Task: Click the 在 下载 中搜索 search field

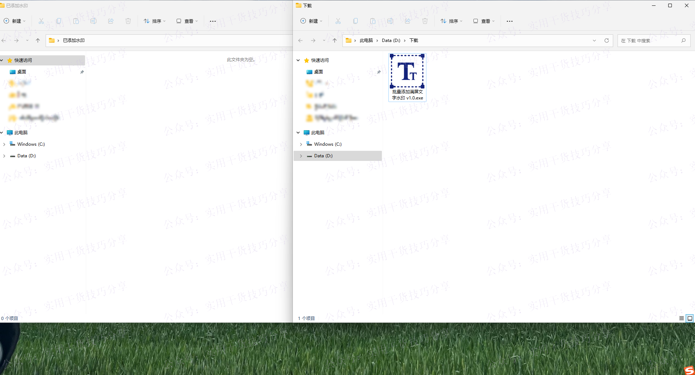Action: [x=648, y=41]
